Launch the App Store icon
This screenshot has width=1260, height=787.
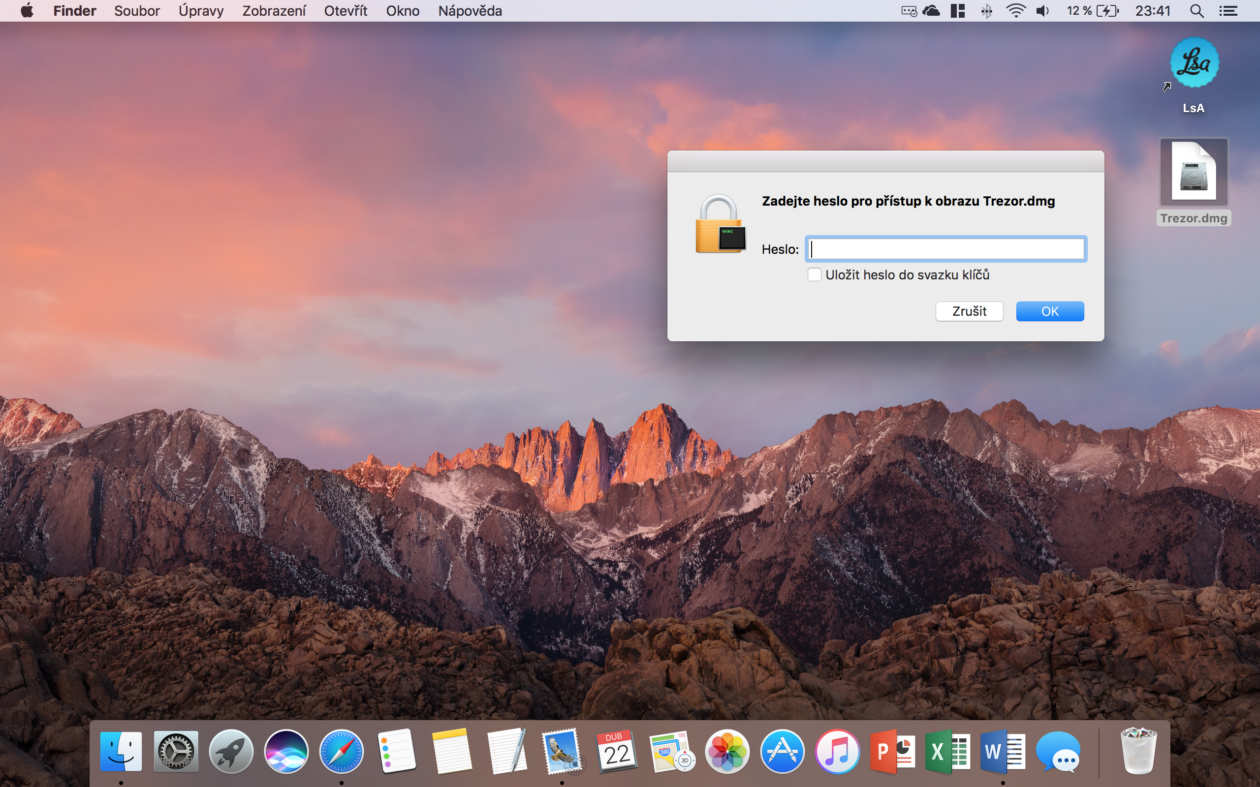(782, 752)
